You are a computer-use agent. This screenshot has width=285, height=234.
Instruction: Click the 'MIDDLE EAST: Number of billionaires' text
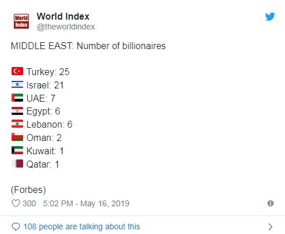[88, 46]
